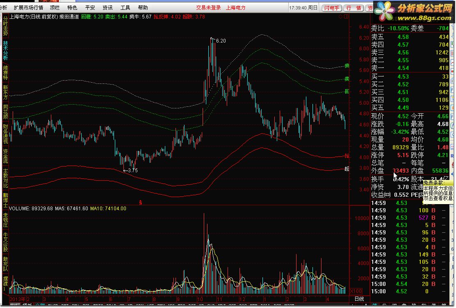The height and width of the screenshot is (308, 456).
Task: Click the 委比 -10.50% value
Action: [398, 28]
